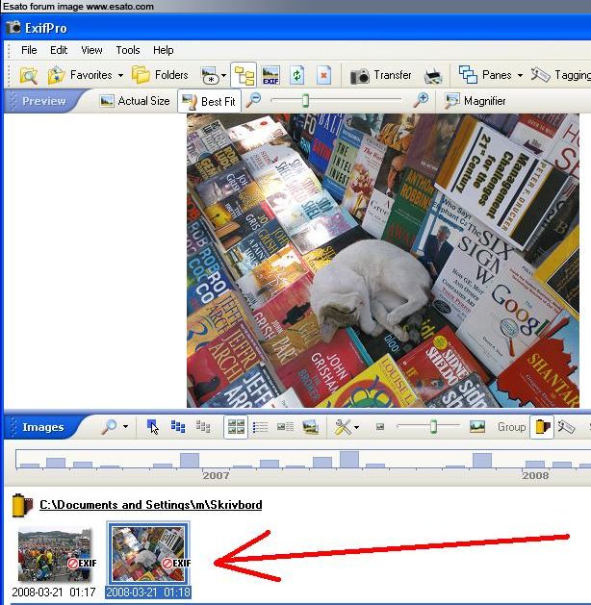This screenshot has height=605, width=591.
Task: Select Actual Size preview mode
Action: tap(135, 101)
